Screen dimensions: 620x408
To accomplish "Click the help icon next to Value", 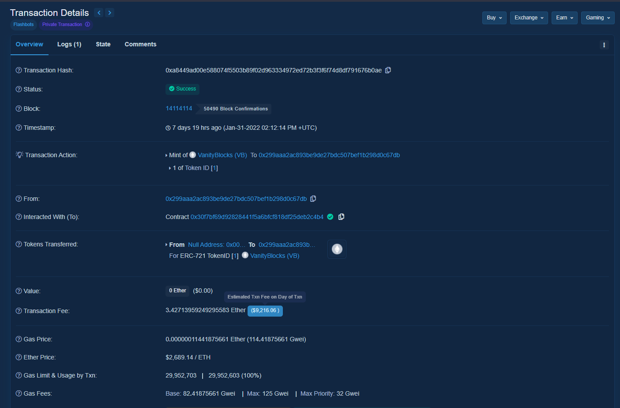I will (x=19, y=291).
